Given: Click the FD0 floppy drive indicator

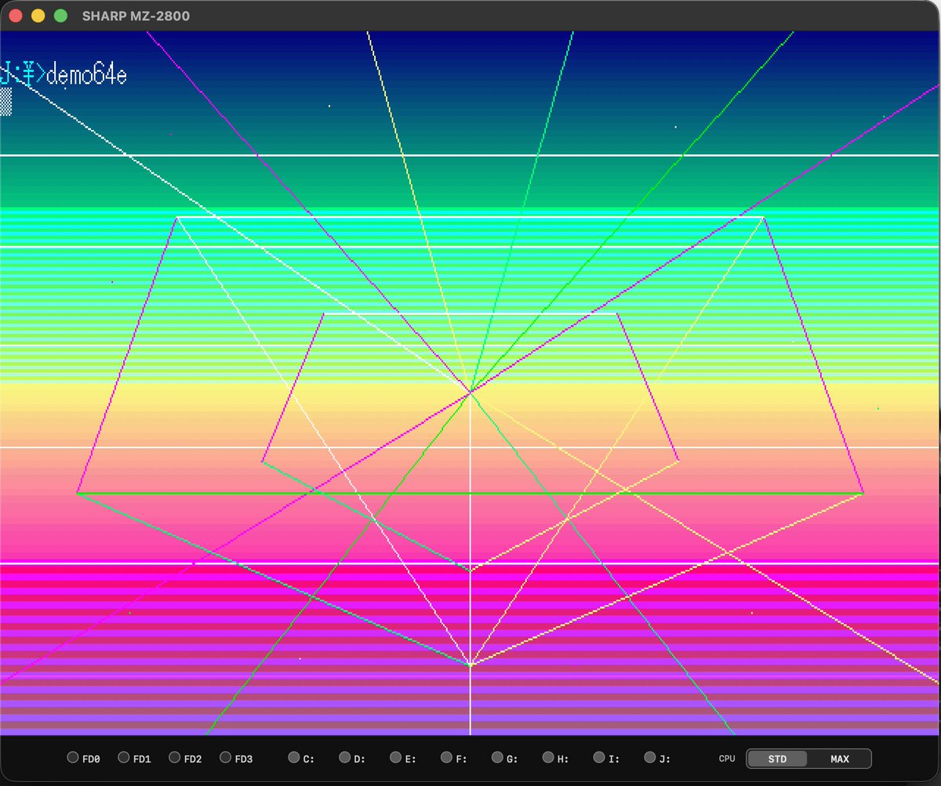Looking at the screenshot, I should coord(73,758).
